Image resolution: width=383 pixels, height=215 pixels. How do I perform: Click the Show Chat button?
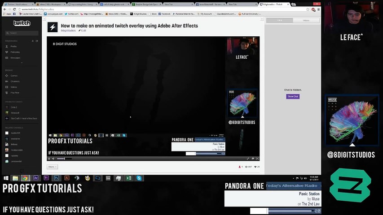(x=293, y=97)
